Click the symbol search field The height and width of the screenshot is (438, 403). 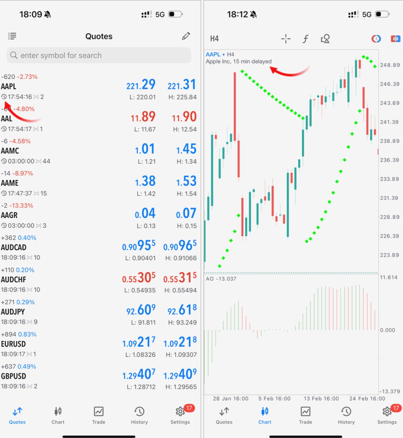click(99, 55)
